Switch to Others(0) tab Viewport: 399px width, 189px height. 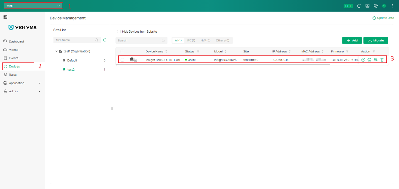222,40
